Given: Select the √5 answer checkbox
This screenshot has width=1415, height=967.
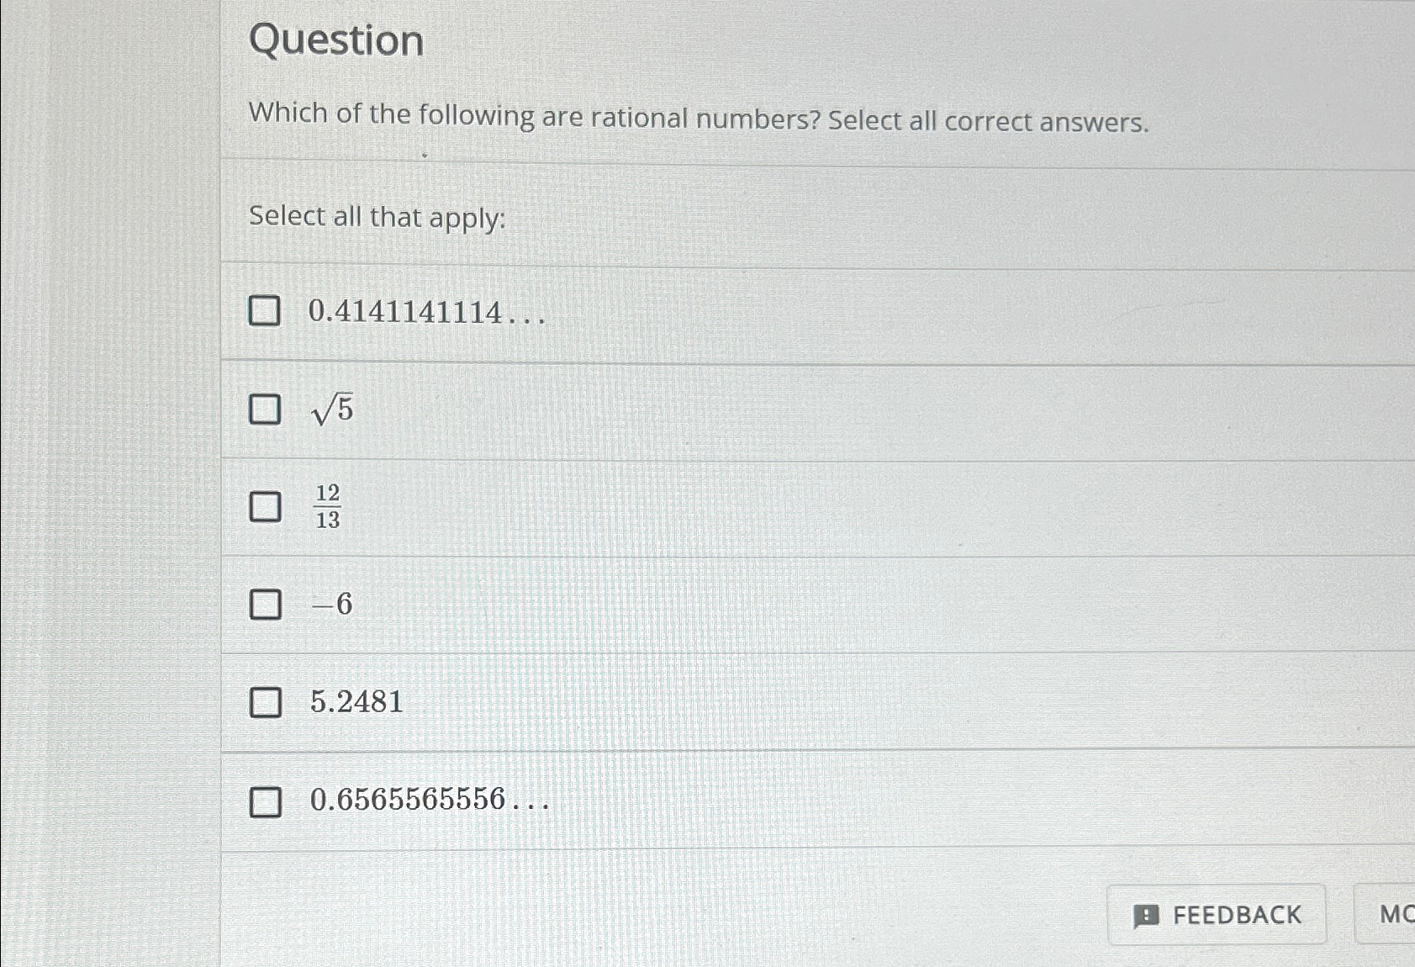Looking at the screenshot, I should (x=266, y=410).
